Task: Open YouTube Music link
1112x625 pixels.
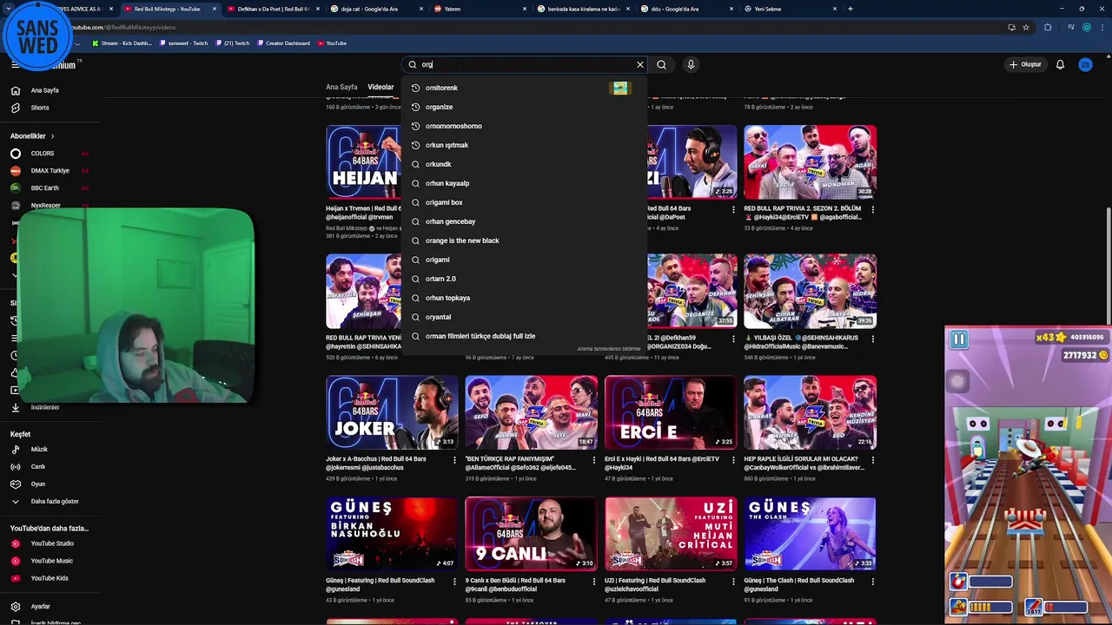Action: (51, 561)
